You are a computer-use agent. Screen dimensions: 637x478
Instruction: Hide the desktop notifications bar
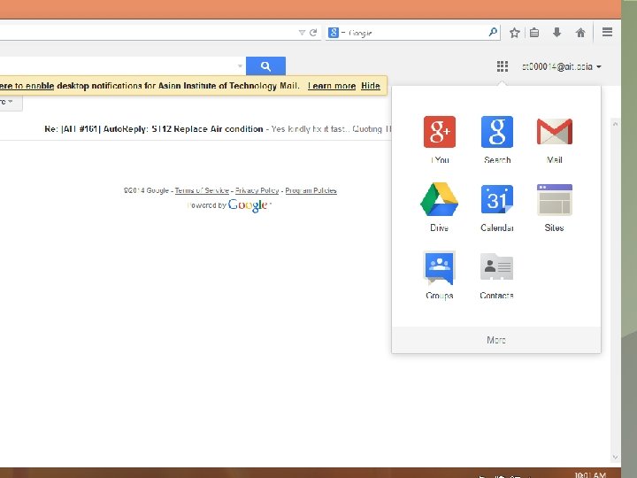click(x=371, y=86)
